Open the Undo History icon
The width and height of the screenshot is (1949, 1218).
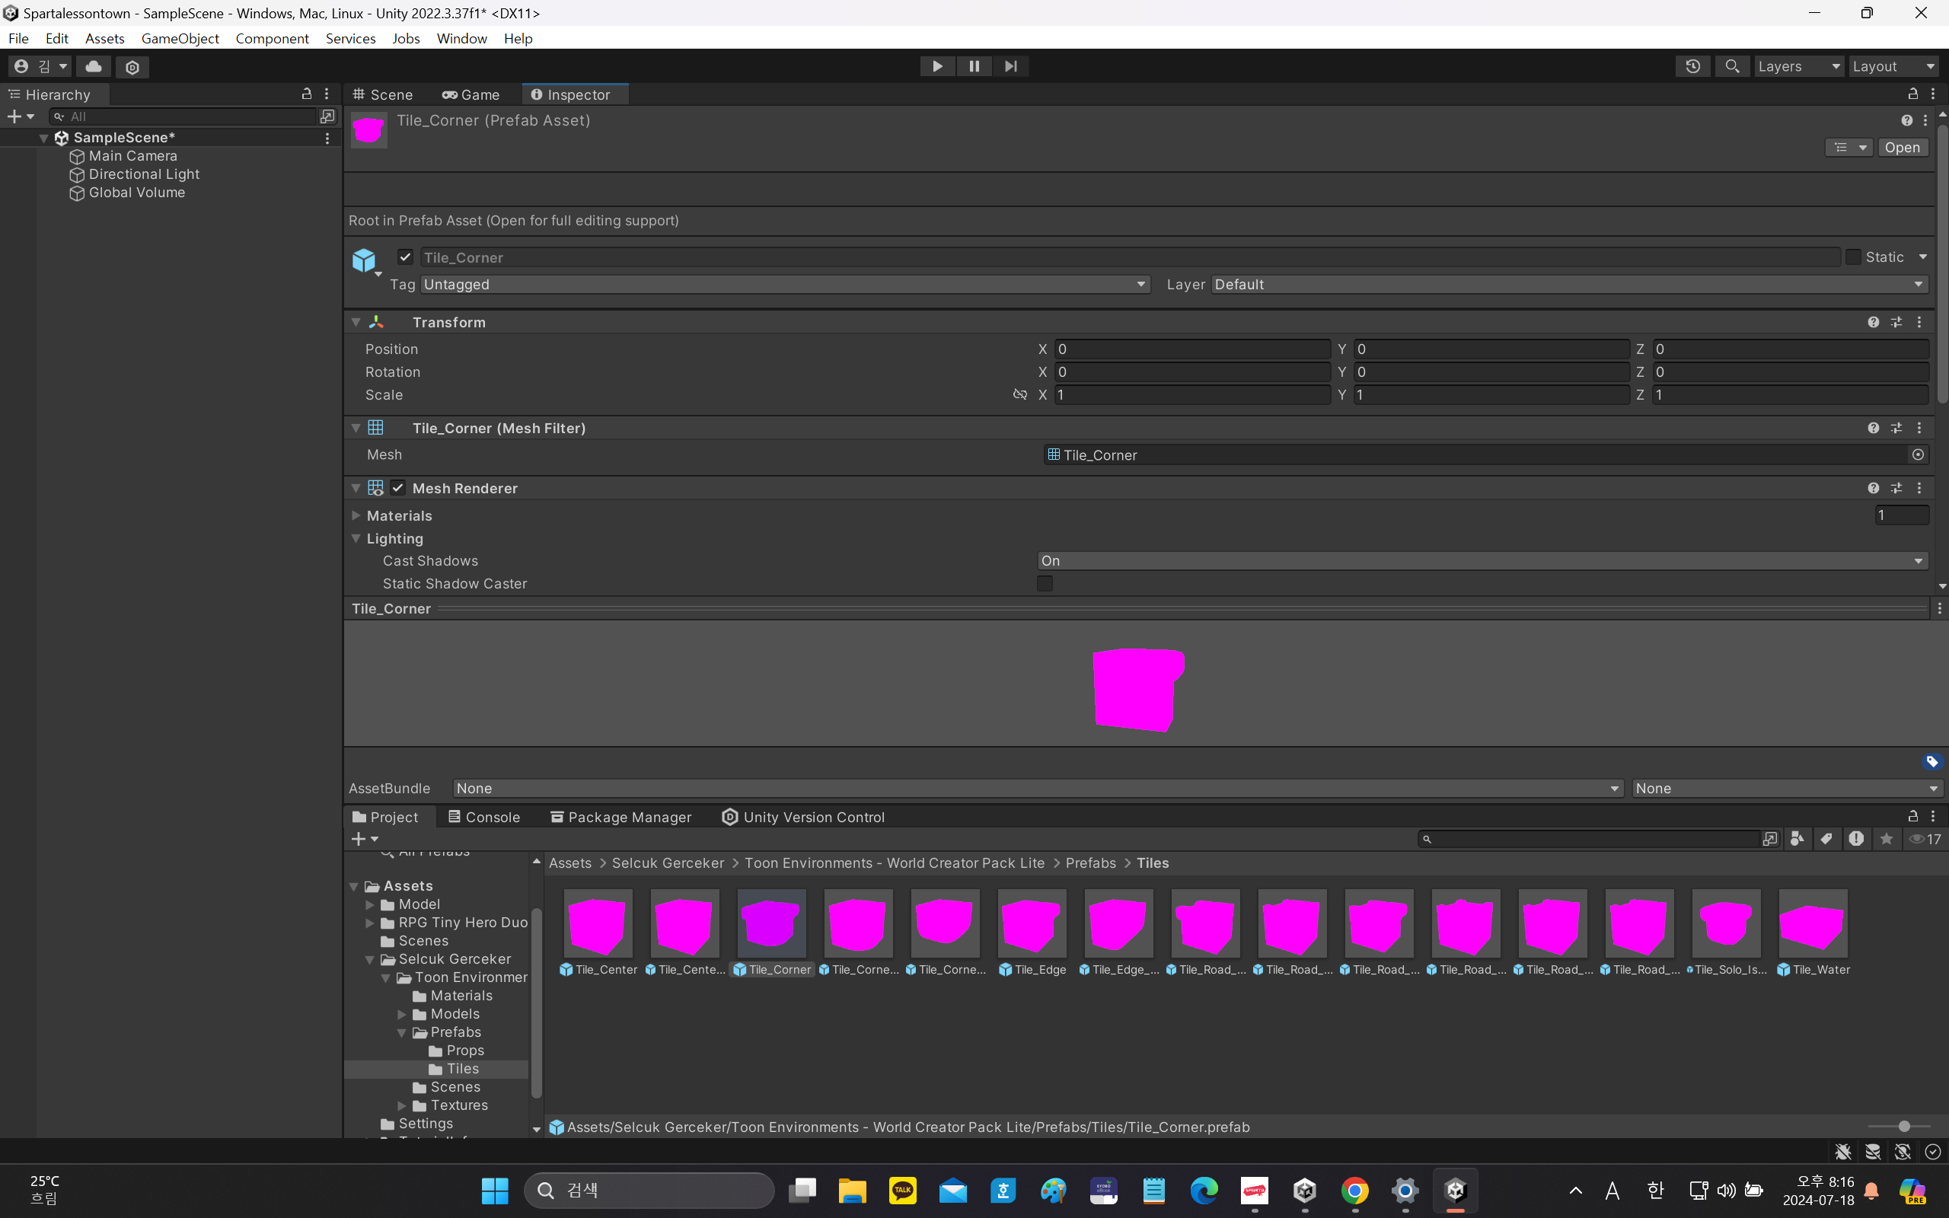click(1693, 66)
